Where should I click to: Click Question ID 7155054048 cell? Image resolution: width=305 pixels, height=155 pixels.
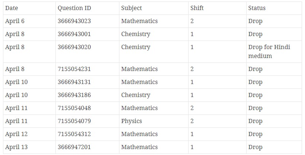(x=74, y=108)
